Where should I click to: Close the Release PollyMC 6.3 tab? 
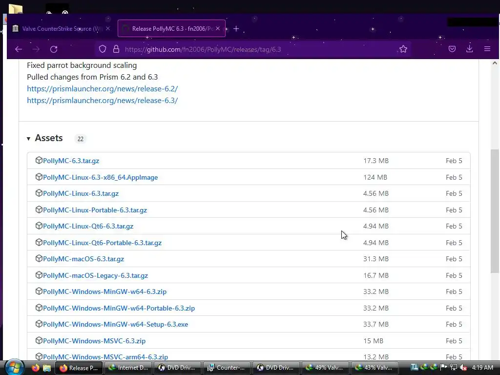point(218,28)
